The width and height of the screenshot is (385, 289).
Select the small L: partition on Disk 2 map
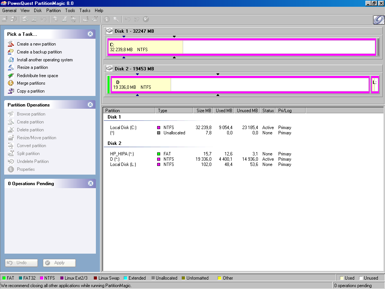[x=375, y=85]
